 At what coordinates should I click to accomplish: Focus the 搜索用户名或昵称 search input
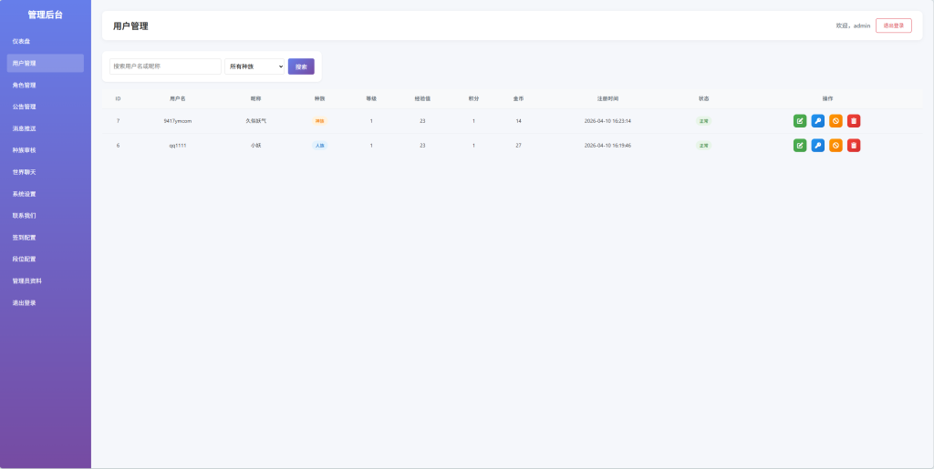click(x=165, y=66)
